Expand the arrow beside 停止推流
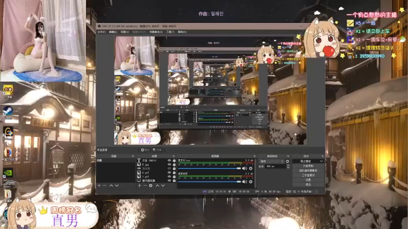This screenshot has height=229, width=408. click(321, 161)
